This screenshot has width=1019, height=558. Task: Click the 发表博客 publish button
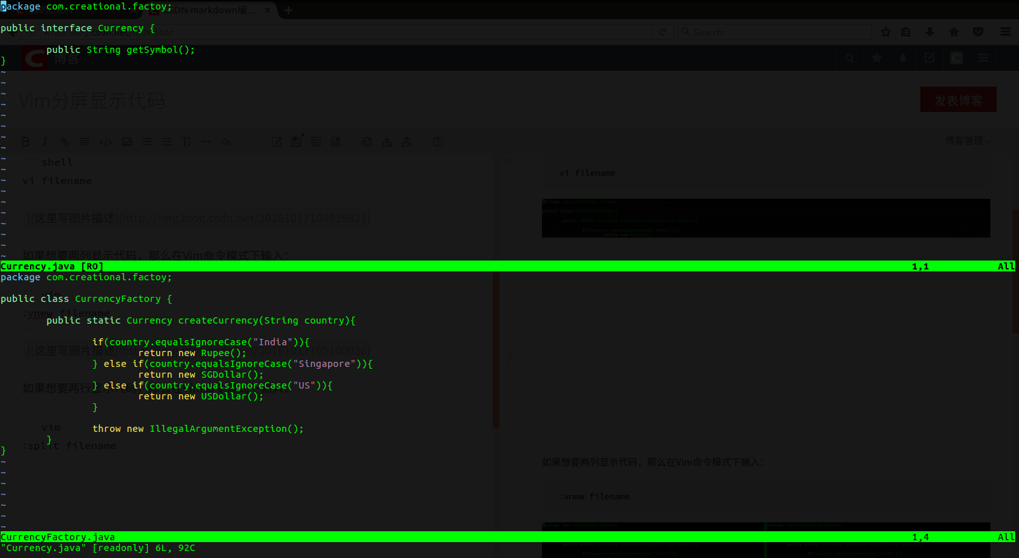(958, 100)
